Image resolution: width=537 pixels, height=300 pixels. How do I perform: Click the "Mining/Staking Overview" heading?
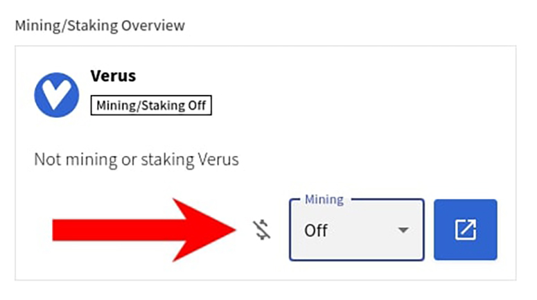(x=100, y=26)
